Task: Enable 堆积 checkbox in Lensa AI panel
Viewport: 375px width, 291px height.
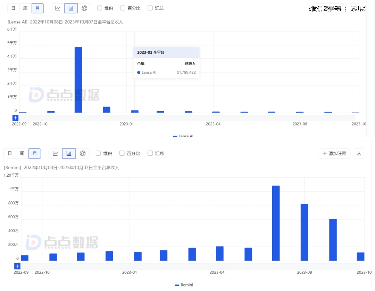Action: tap(100, 8)
